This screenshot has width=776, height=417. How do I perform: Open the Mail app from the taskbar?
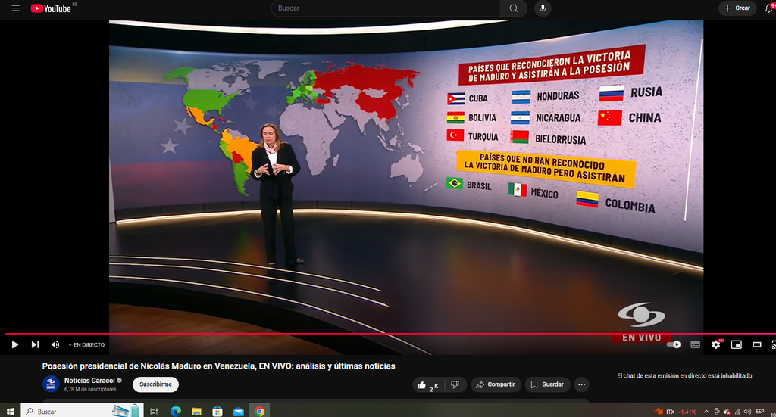(239, 411)
